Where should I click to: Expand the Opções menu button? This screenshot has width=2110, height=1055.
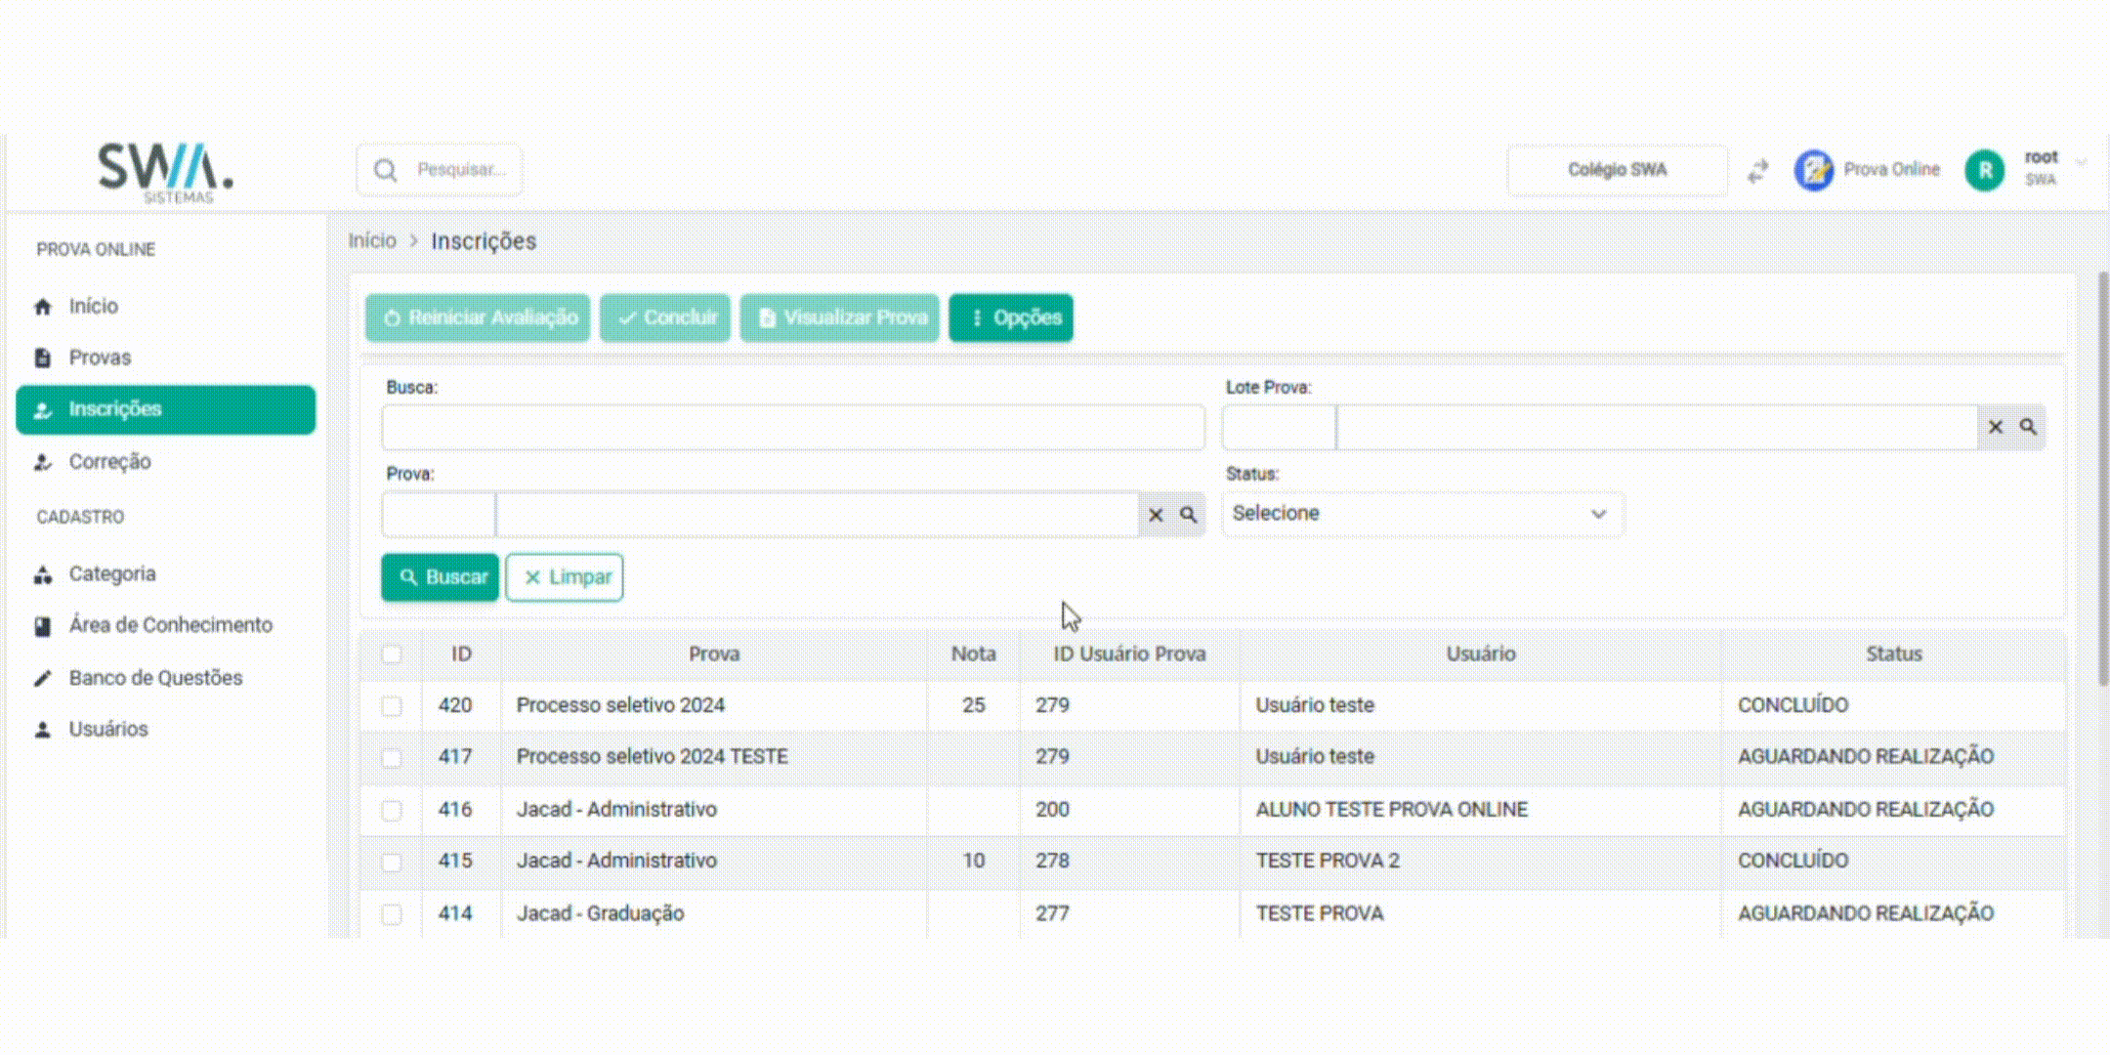pyautogui.click(x=1011, y=318)
